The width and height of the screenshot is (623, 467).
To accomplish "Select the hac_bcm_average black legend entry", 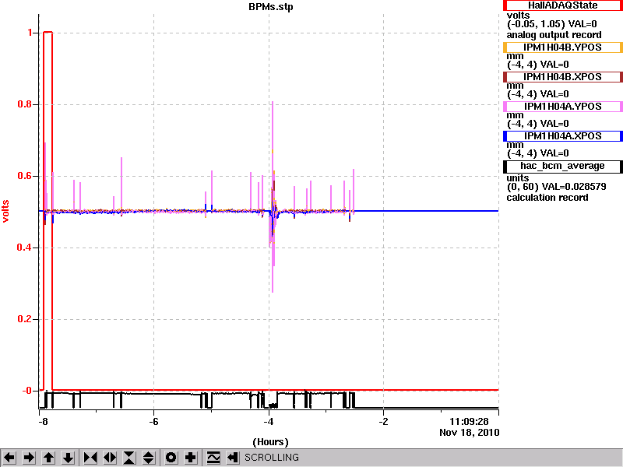I will [562, 166].
